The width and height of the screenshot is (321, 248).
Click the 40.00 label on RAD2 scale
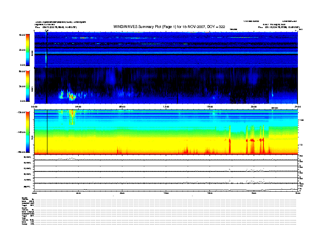(22, 35)
